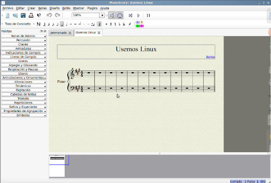Activate the What's This help cursor icon

39,15
